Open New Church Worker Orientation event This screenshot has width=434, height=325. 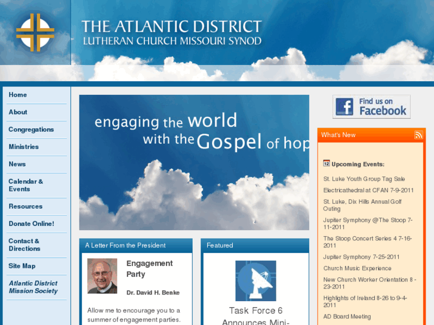[x=370, y=283]
